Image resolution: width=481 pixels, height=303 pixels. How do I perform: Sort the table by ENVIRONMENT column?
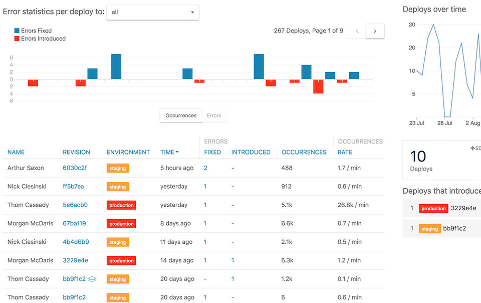click(x=128, y=152)
